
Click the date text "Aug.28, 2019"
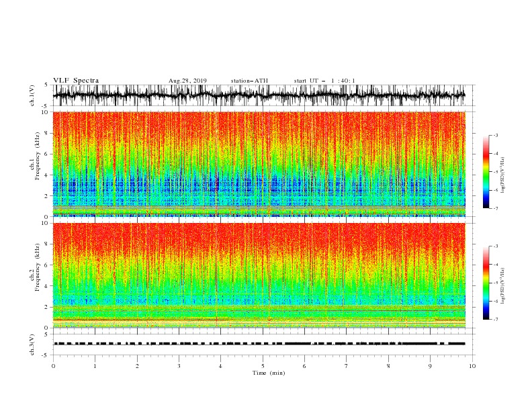(x=187, y=81)
